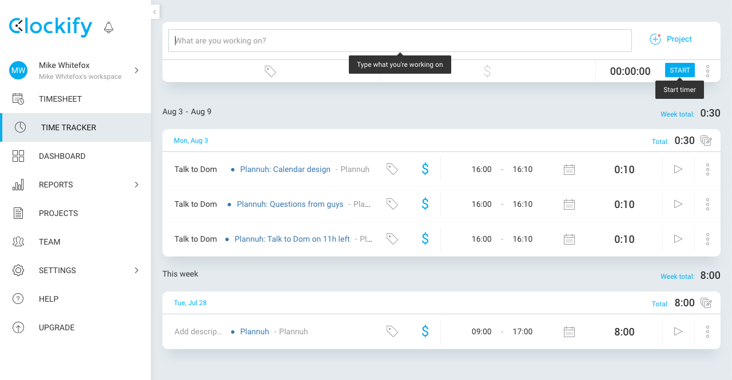Screen dimensions: 732x380
Task: Open more options for the Calendar design entry
Action: (707, 169)
